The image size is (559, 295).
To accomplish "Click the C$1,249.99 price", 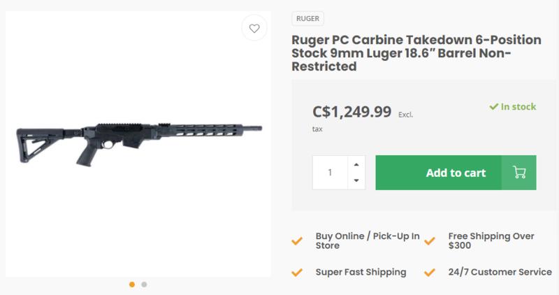I will (351, 111).
